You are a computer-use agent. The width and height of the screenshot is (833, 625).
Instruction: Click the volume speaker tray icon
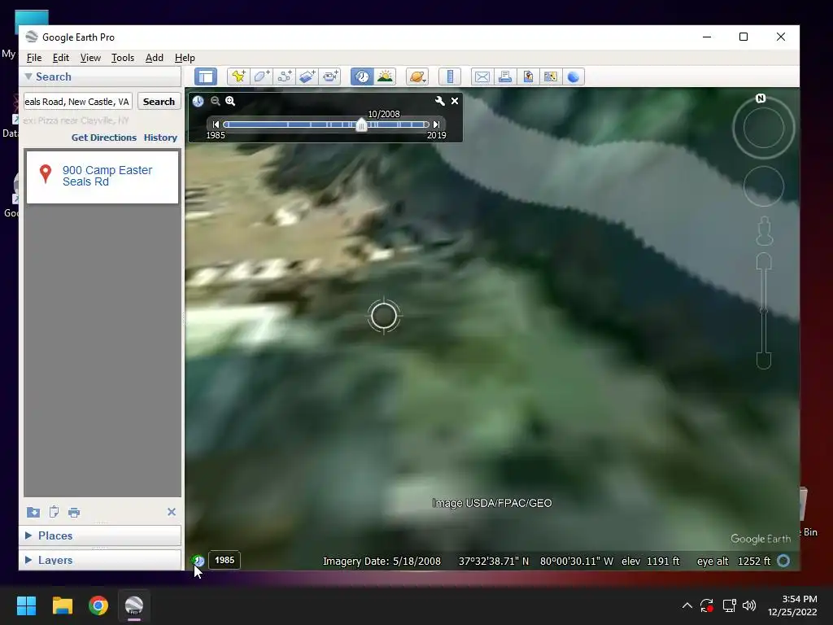(x=749, y=605)
